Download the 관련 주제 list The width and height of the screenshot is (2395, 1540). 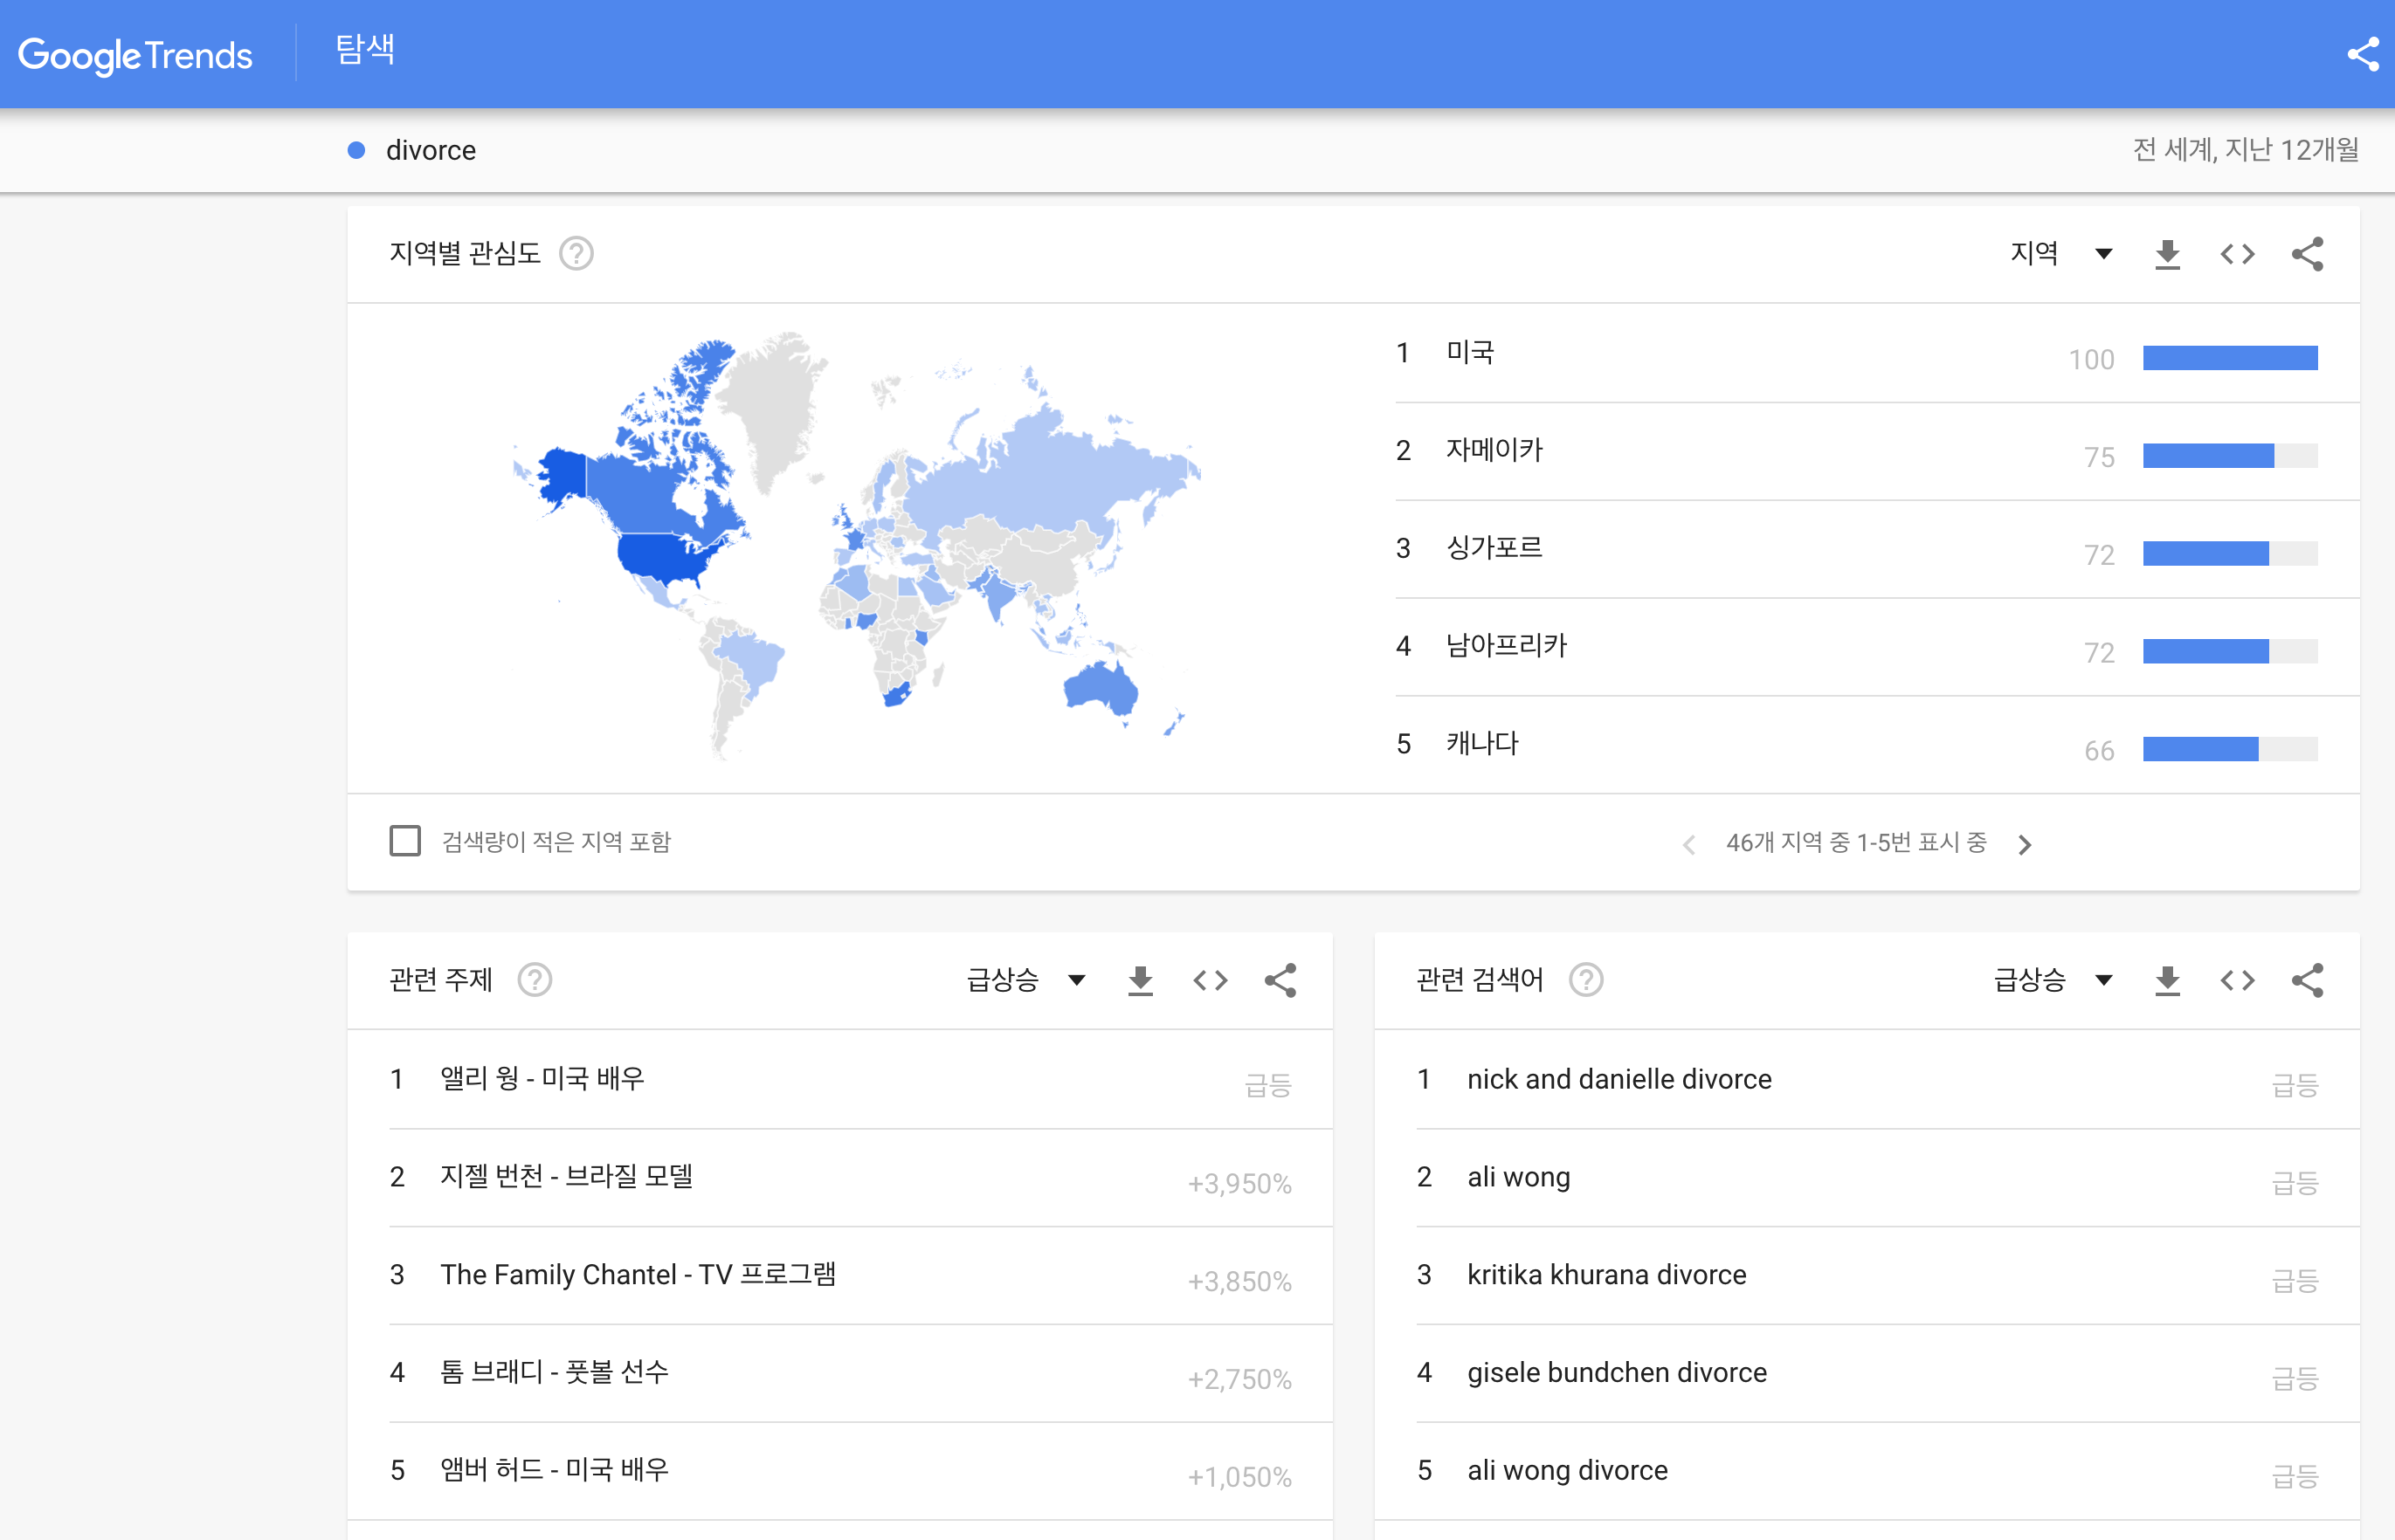click(x=1140, y=981)
